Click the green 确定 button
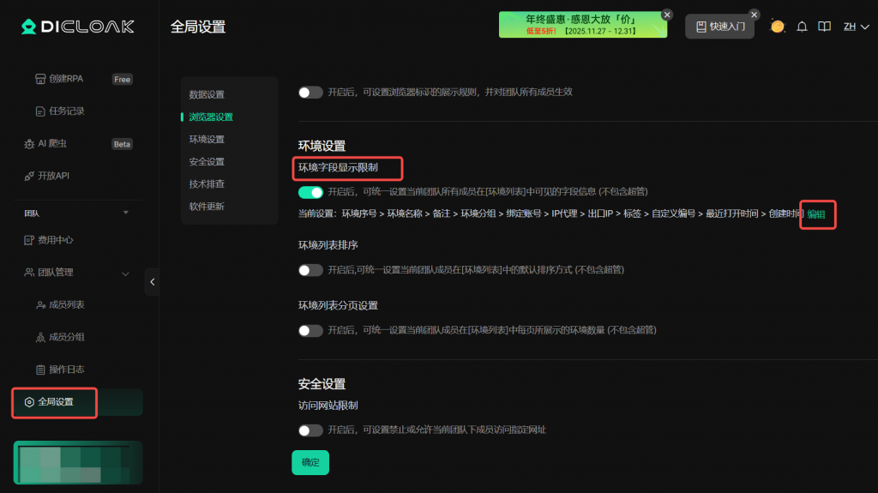 (310, 462)
